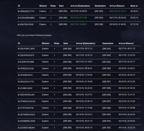Click mission M-ZEPW8DDKXLS ID
144x131 pixels.
(26, 115)
